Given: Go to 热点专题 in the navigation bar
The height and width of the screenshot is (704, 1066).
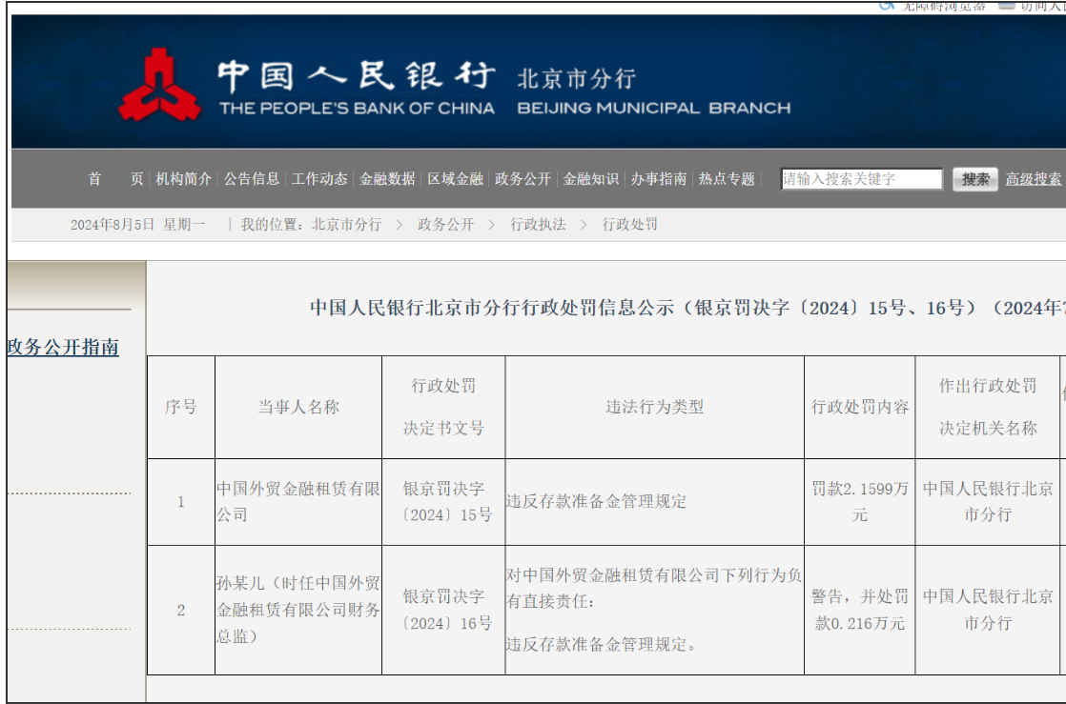Looking at the screenshot, I should click(727, 179).
